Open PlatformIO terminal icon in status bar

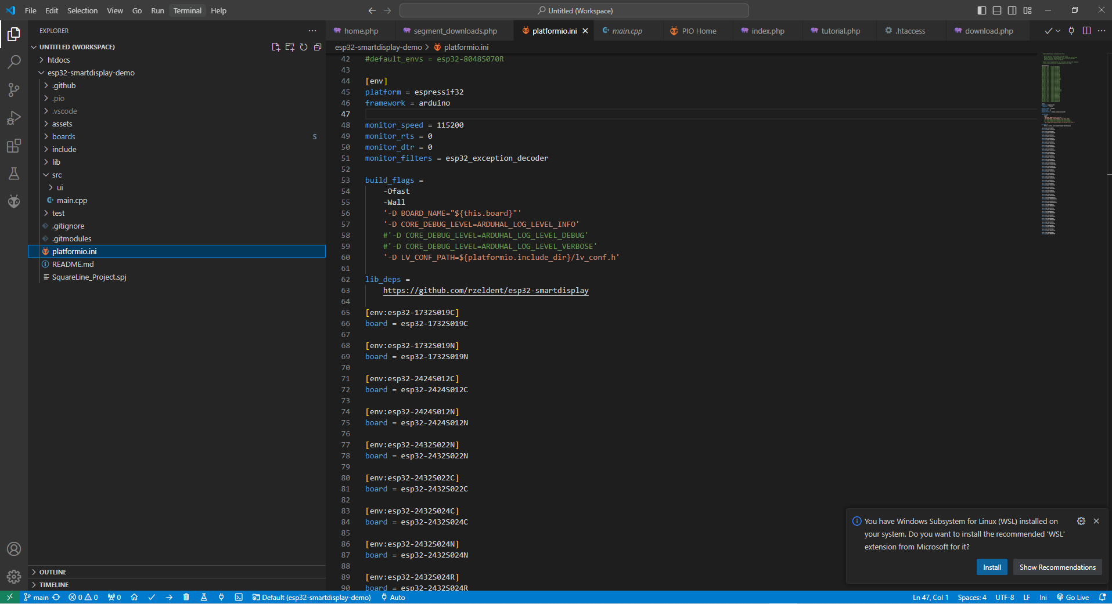point(239,597)
